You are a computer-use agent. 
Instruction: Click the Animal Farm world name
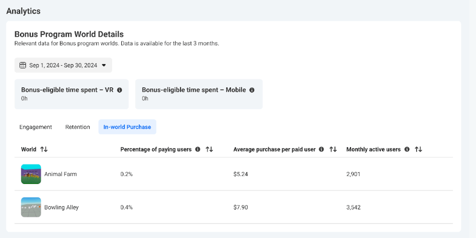click(60, 174)
